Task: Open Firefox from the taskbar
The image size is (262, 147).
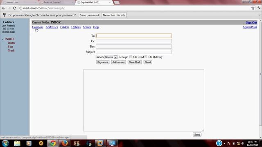Action: [65, 143]
